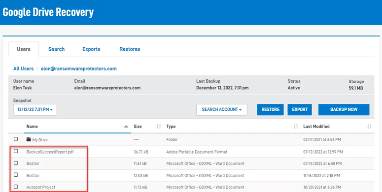
Task: Sort by Name ascending arrow
Action: pos(126,127)
